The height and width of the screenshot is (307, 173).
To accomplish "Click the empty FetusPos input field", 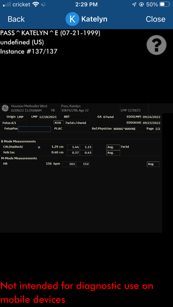I will 35,129.
